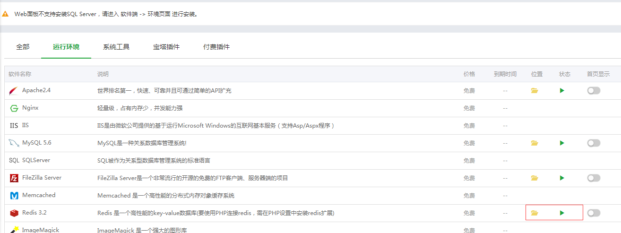
Task: Open the ImageMagick software entry
Action: point(40,230)
